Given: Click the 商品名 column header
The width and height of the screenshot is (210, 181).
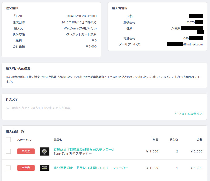Looking at the screenshot, I should [x=58, y=140].
